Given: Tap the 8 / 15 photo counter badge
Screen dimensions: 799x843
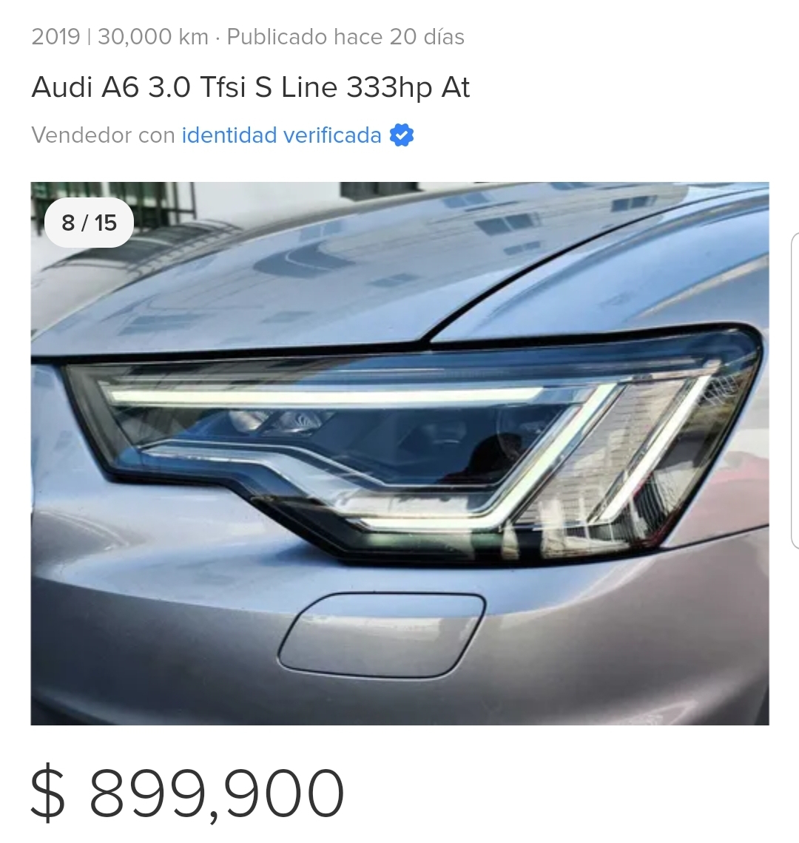Looking at the screenshot, I should tap(90, 223).
